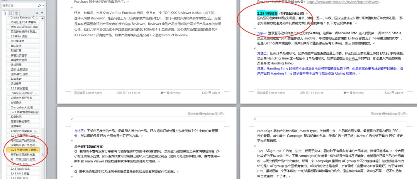Select the 如何处理 FBA 库存中... heading

[24, 22]
